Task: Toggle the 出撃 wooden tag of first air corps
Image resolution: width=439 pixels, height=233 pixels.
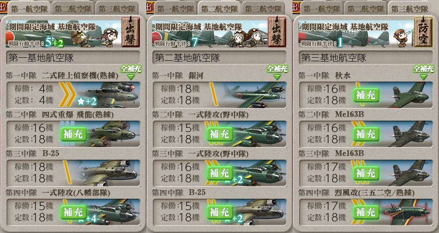Action: [130, 32]
